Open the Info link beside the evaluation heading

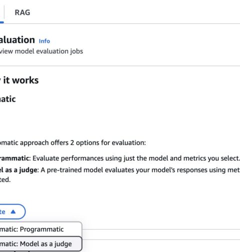pos(44,41)
